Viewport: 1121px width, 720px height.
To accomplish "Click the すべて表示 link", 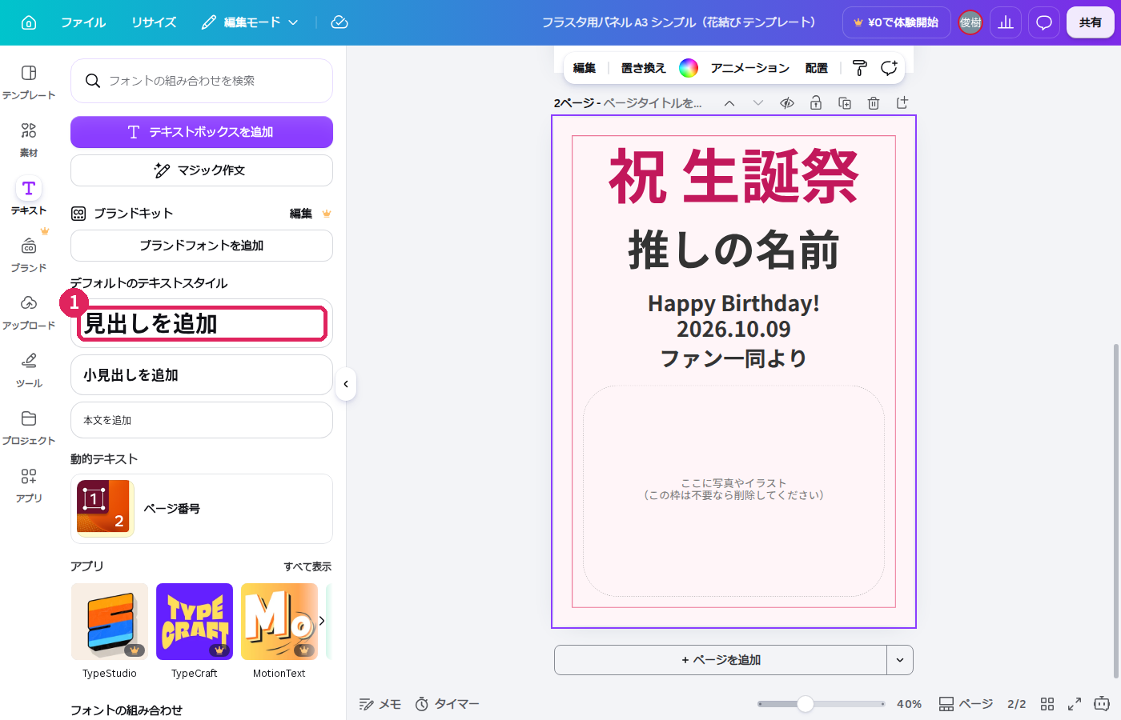I will pyautogui.click(x=307, y=566).
